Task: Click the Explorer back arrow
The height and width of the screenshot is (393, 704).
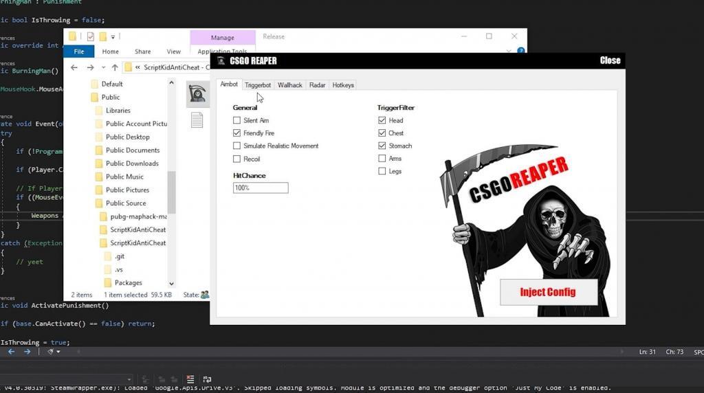Action: click(x=75, y=67)
